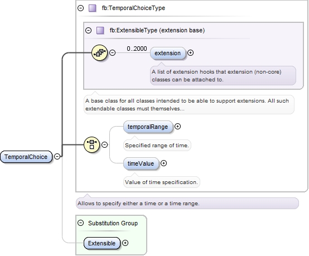Image resolution: width=309 pixels, height=256 pixels.
Task: Click the purple fb:TemporalChoiceType square icon
Action: click(93, 8)
